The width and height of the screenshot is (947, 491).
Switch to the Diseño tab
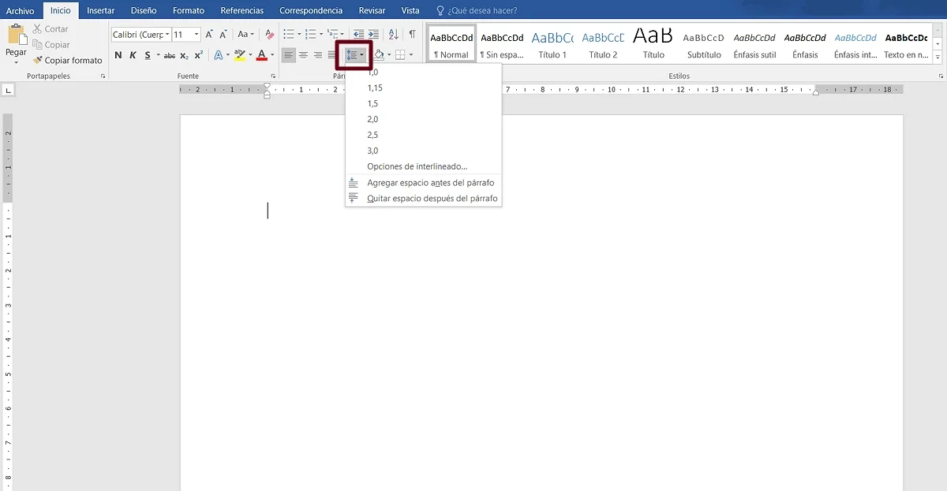(x=144, y=10)
